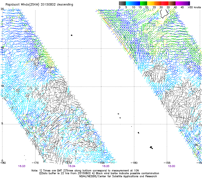This screenshot has height=178, width=202.
Task: Click the small island near 16N, -169.5
Action: coord(72,35)
